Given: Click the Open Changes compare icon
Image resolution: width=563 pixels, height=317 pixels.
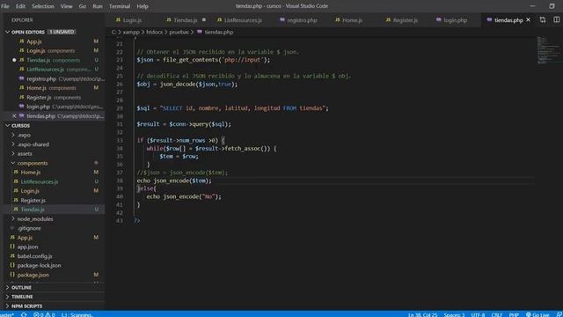Looking at the screenshot, I should tap(543, 19).
